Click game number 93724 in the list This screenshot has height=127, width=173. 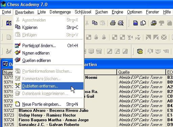[9, 120]
